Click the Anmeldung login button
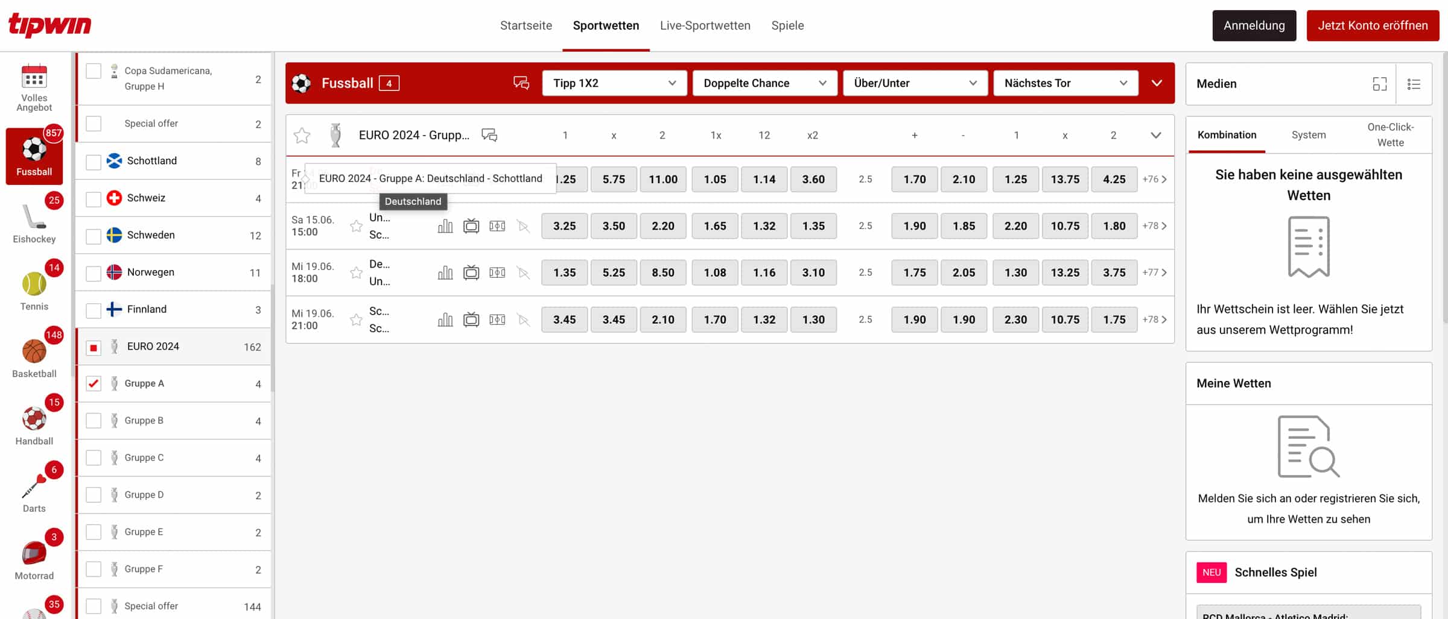Image resolution: width=1448 pixels, height=619 pixels. [x=1254, y=25]
